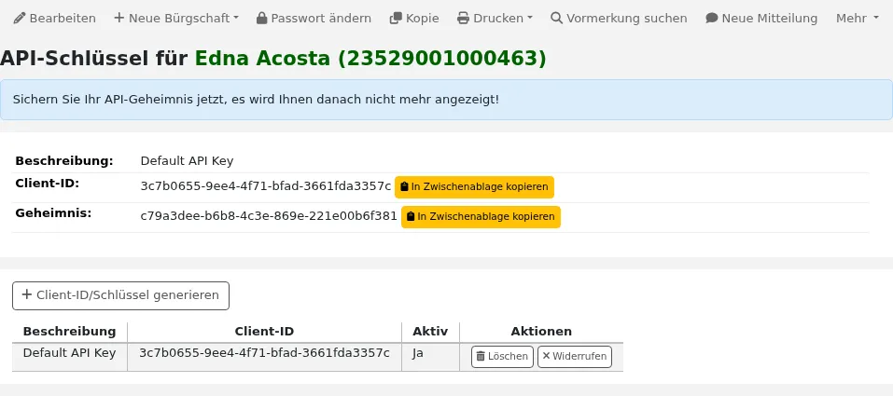Select the Geheimnis value text
Image resolution: width=893 pixels, height=396 pixels.
269,216
